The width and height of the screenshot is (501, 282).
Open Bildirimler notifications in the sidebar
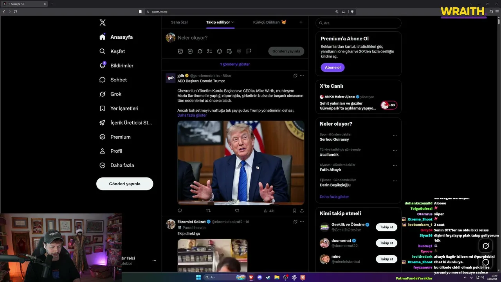point(116,65)
